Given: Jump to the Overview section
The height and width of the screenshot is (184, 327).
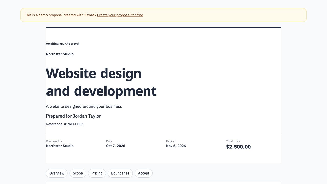Looking at the screenshot, I should pos(57,173).
